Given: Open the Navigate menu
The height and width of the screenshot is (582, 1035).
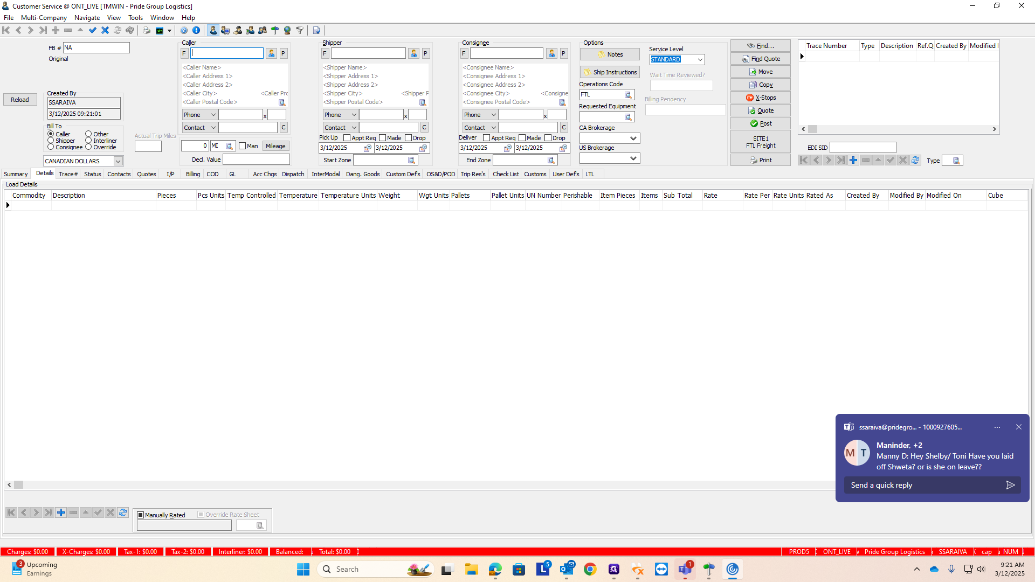Looking at the screenshot, I should [x=87, y=18].
